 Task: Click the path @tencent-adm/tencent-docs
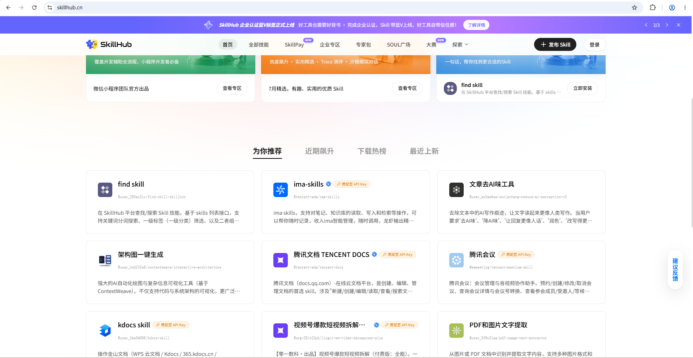click(x=319, y=267)
